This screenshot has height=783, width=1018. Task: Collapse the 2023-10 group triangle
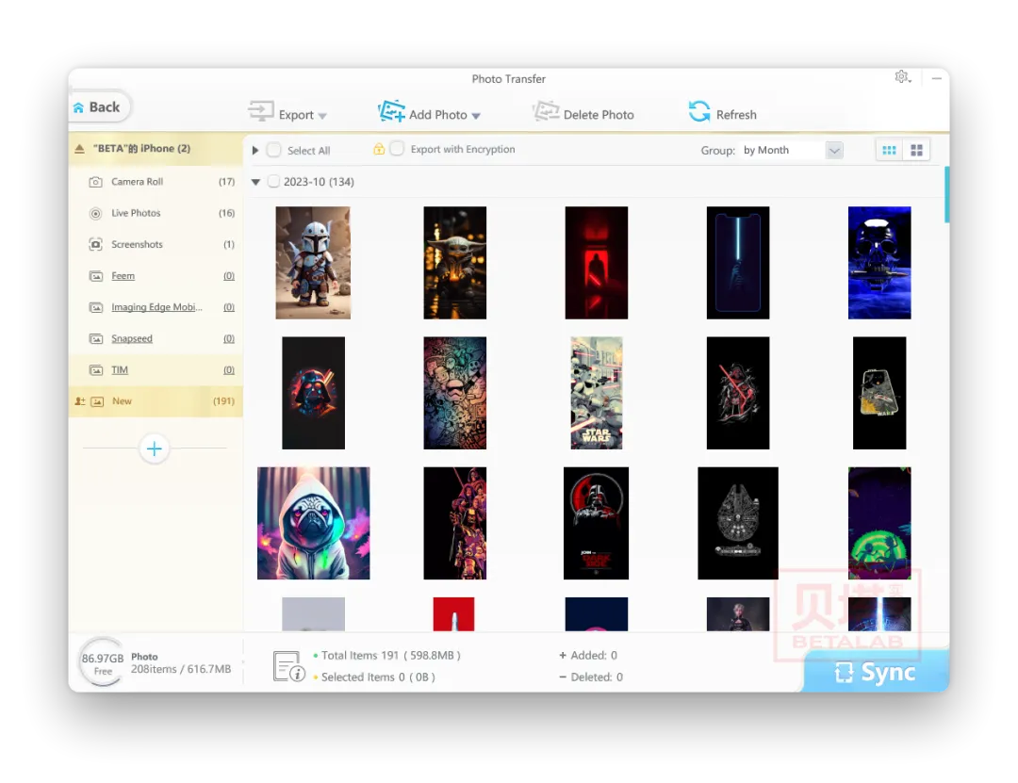pos(255,183)
